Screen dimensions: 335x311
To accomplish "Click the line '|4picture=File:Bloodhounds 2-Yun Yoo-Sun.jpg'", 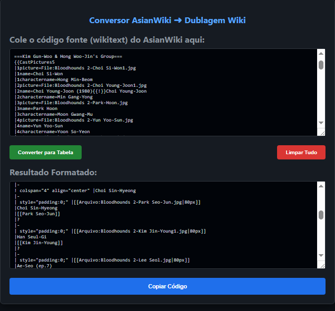I will tap(74, 120).
